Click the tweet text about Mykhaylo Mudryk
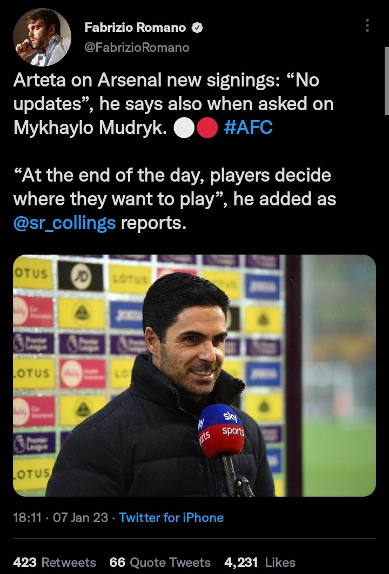This screenshot has height=574, width=389. (x=173, y=104)
